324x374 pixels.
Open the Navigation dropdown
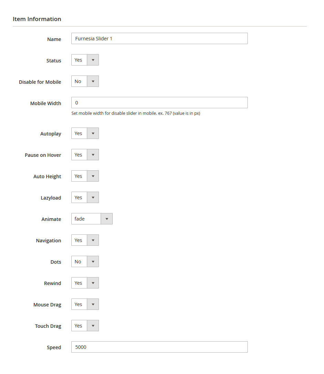point(85,240)
